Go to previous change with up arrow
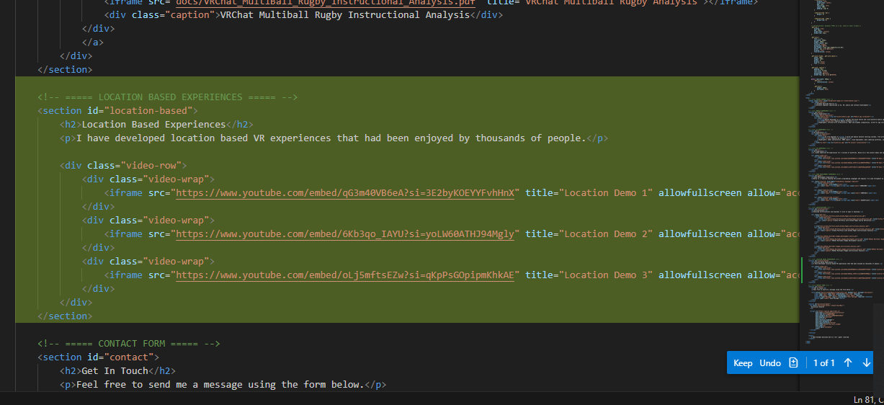The height and width of the screenshot is (405, 884). click(x=848, y=362)
